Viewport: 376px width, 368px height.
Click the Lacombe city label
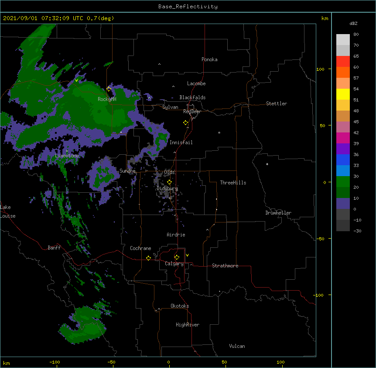(x=196, y=83)
